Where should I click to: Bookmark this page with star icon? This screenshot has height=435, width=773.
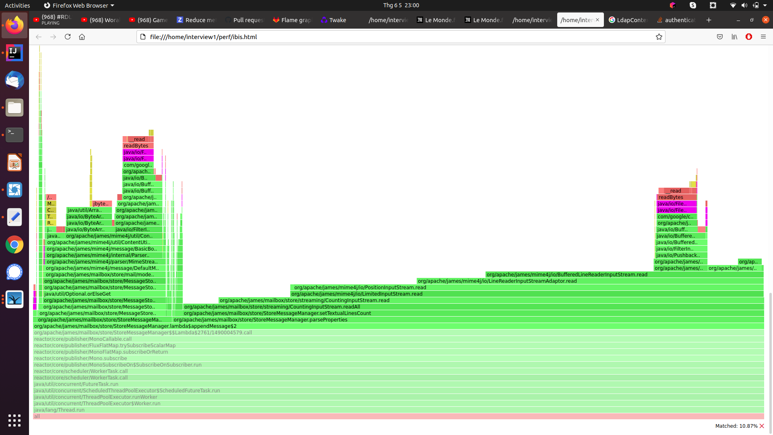(x=659, y=37)
